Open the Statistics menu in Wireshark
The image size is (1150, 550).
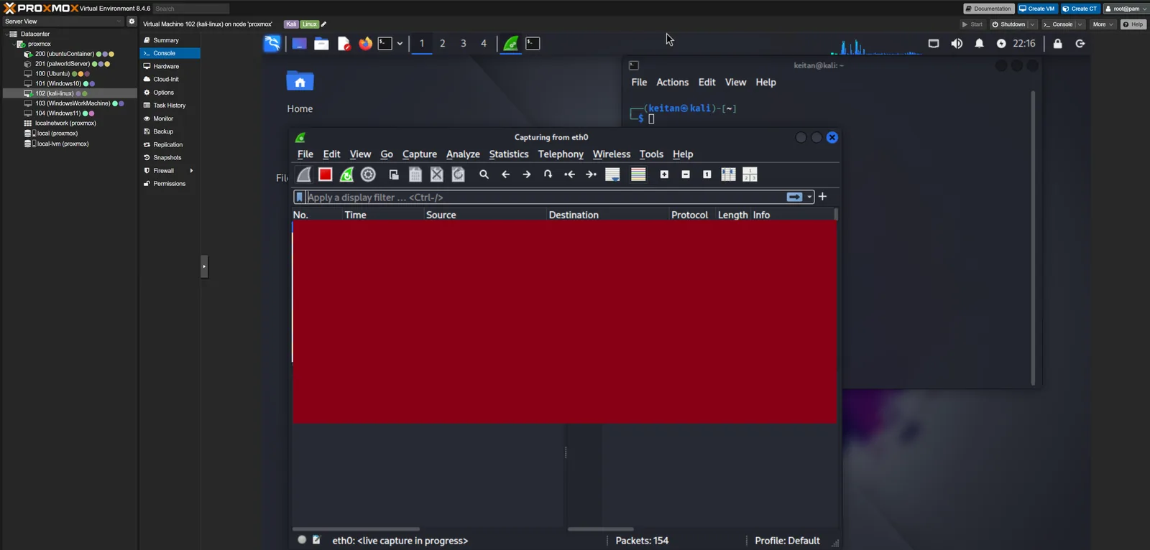click(x=509, y=154)
